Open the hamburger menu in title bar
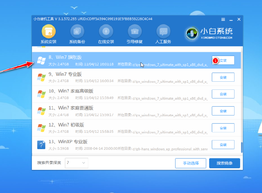Screen dimensions: 262x193 click(x=223, y=19)
